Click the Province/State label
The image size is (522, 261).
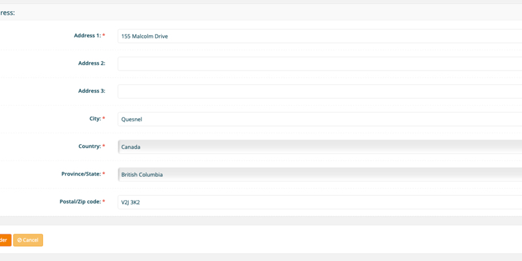tap(84, 174)
